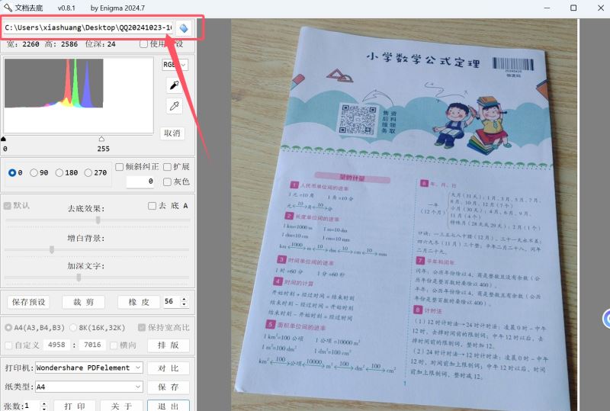
Task: Click the 裁剪 button
Action: click(84, 302)
